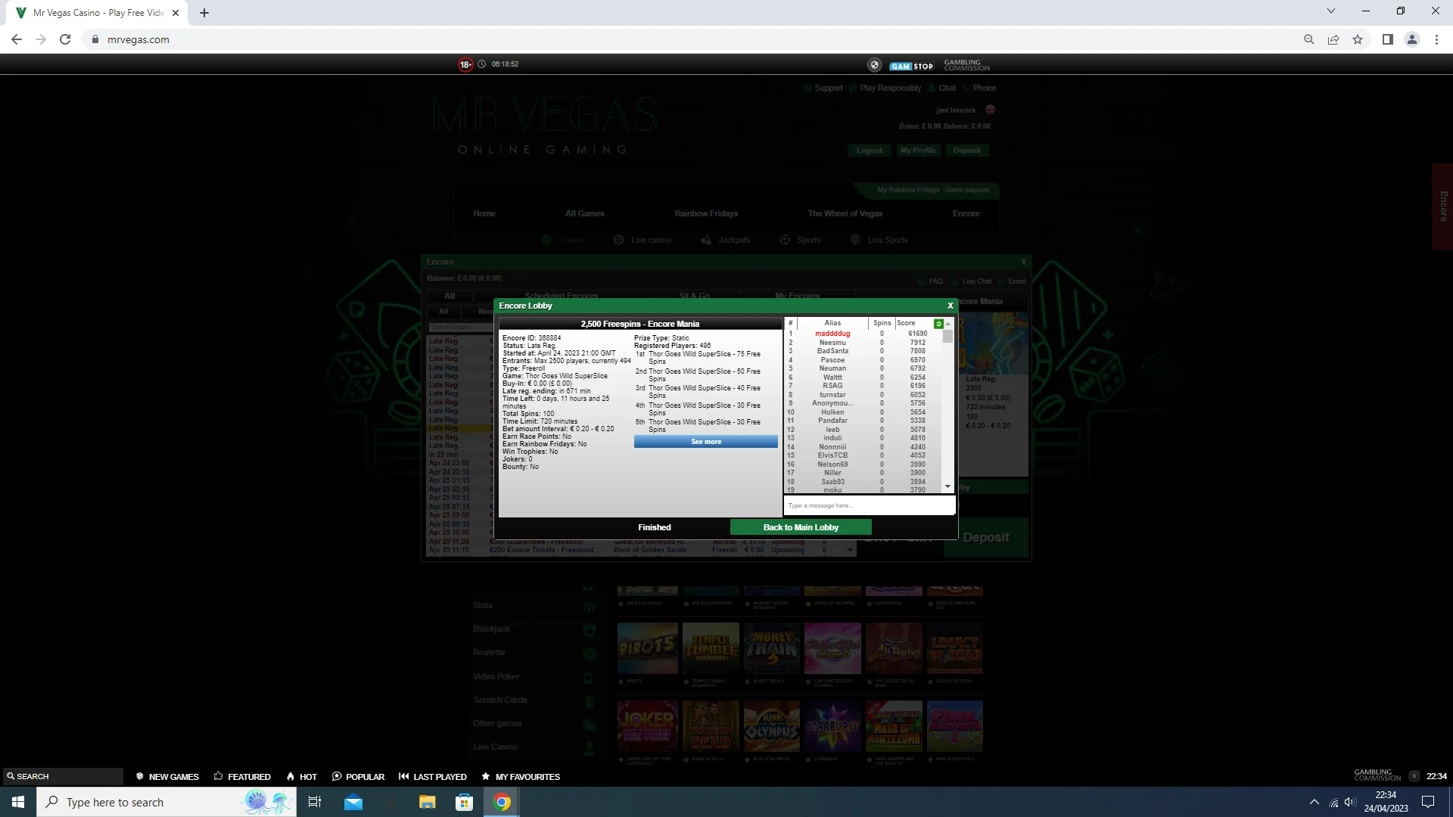Open the GamStop link in header
1453x817 pixels.
[911, 66]
